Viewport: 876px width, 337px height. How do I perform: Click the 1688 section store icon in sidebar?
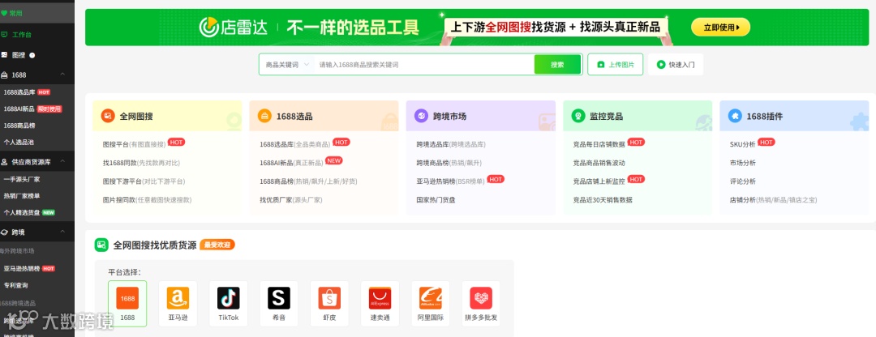(5, 75)
